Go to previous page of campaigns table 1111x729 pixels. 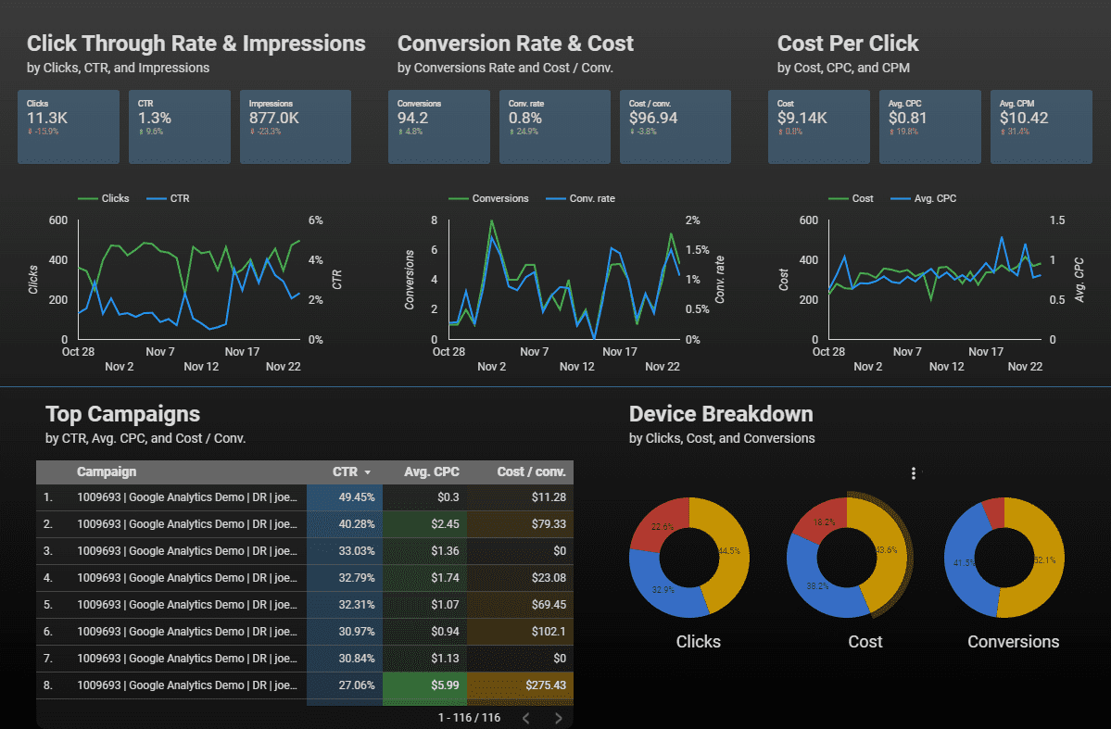coord(525,718)
